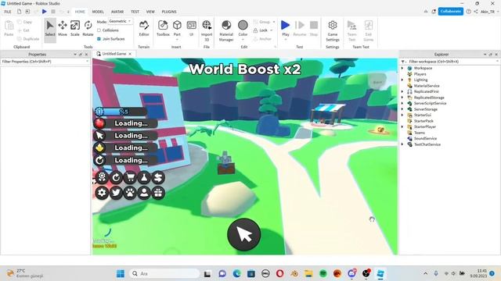Screen dimensions: 501x281
Task: Click the big cursor button in game
Action: click(x=243, y=234)
